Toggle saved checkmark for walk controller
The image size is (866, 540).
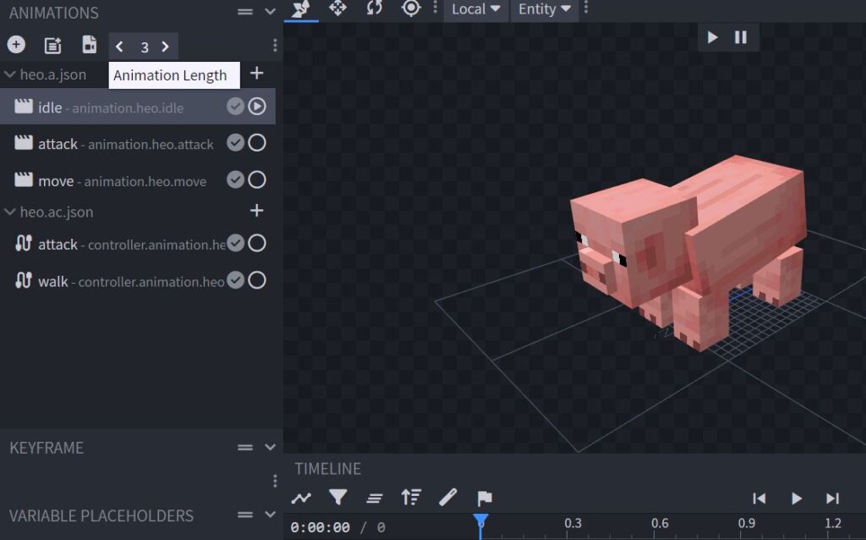235,280
